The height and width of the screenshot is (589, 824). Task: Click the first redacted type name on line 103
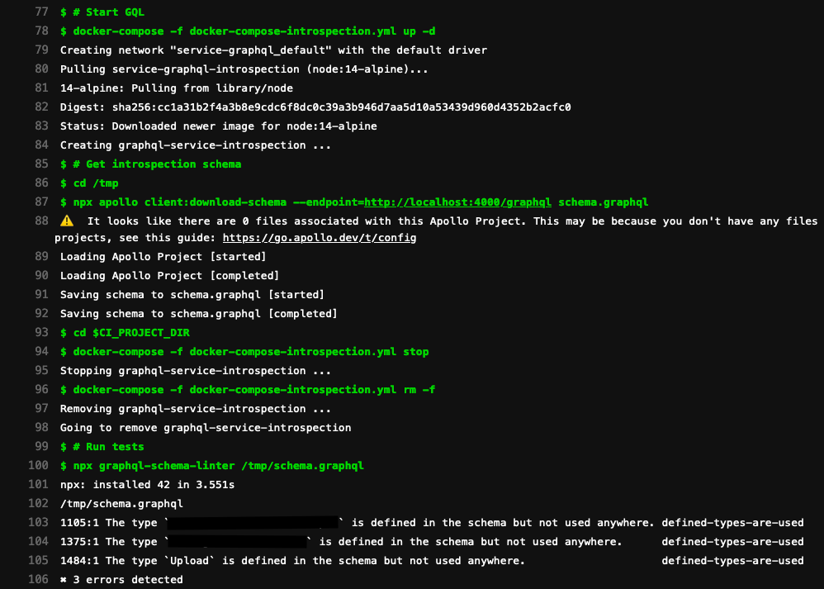tap(253, 523)
